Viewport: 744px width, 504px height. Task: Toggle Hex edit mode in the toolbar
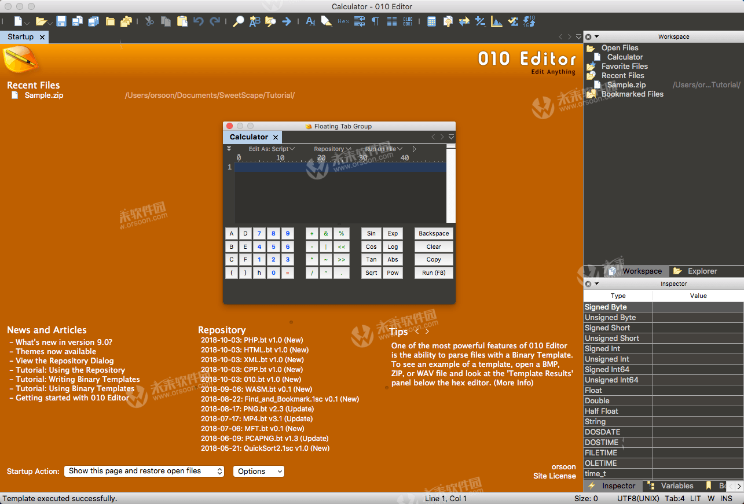[343, 21]
